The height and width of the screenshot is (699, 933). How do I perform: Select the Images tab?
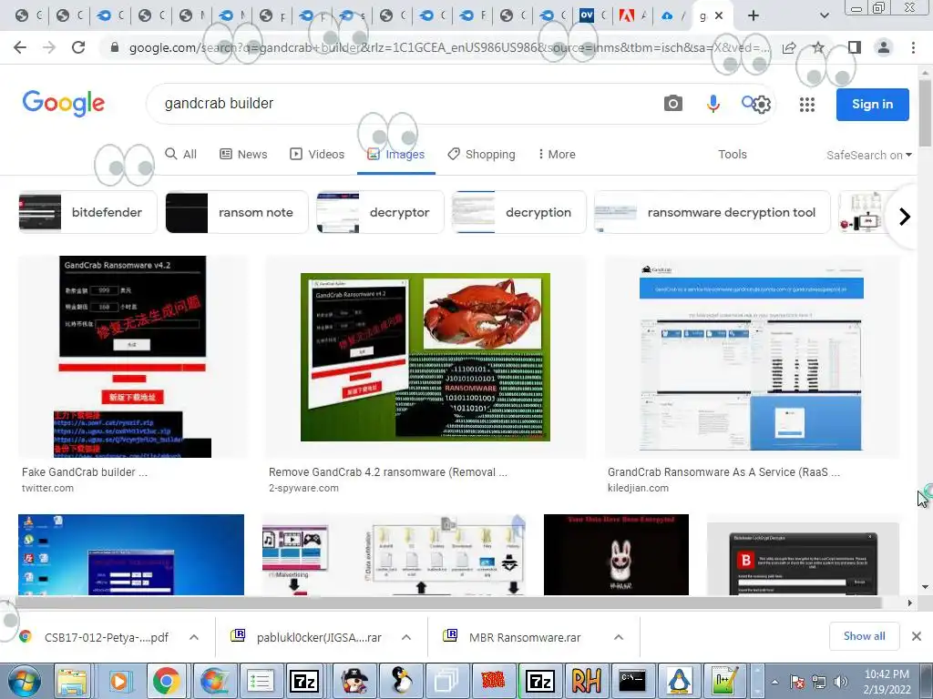click(x=395, y=154)
